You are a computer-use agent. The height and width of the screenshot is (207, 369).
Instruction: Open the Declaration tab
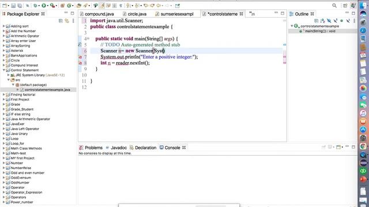[143, 148]
